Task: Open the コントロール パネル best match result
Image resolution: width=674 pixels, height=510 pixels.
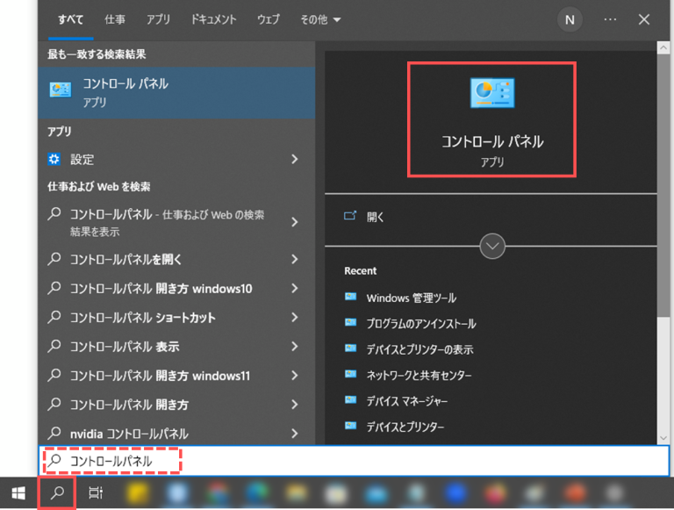Action: tap(176, 92)
